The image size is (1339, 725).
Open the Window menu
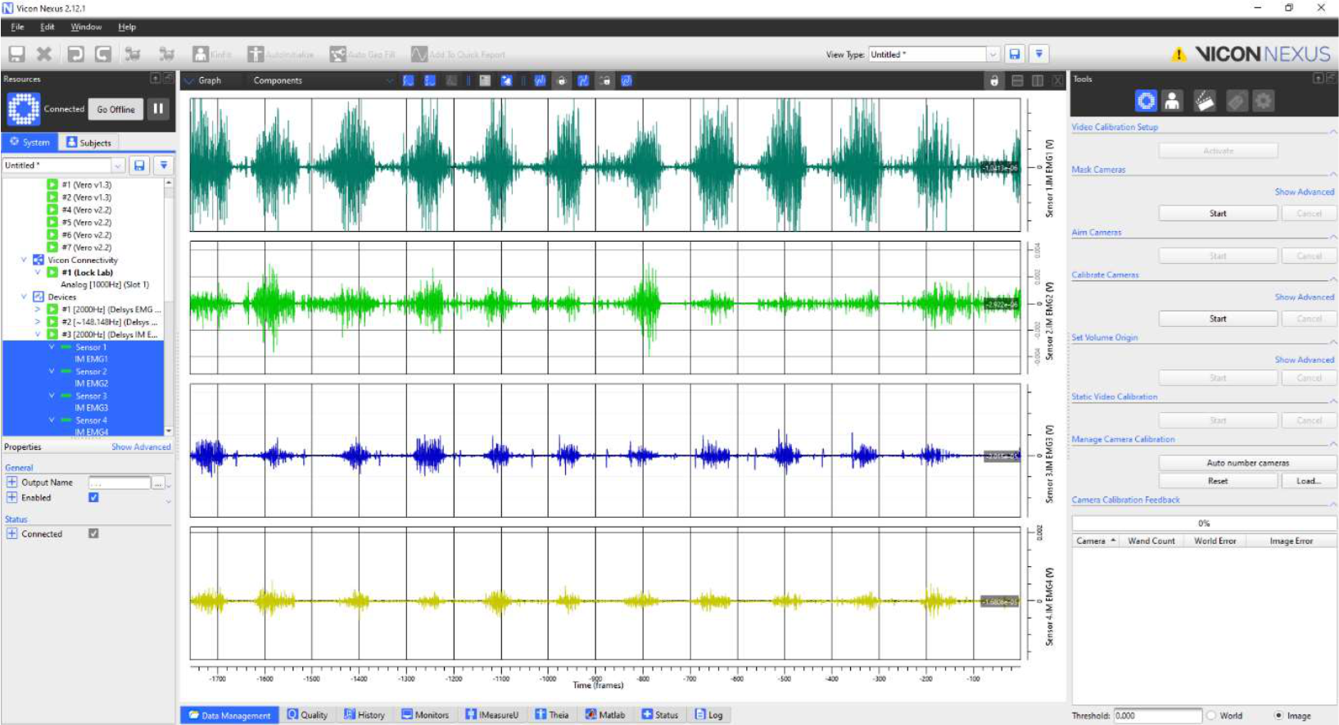[86, 27]
